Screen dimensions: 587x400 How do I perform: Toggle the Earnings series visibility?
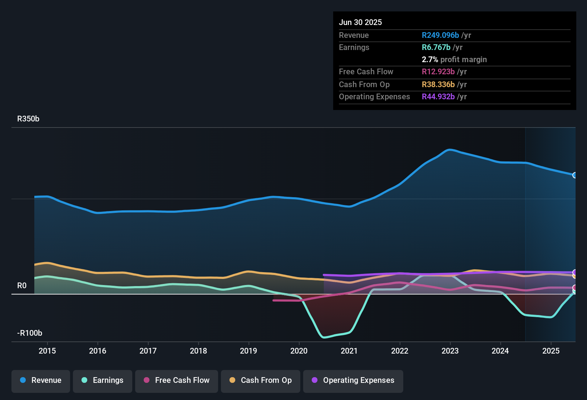pyautogui.click(x=102, y=380)
